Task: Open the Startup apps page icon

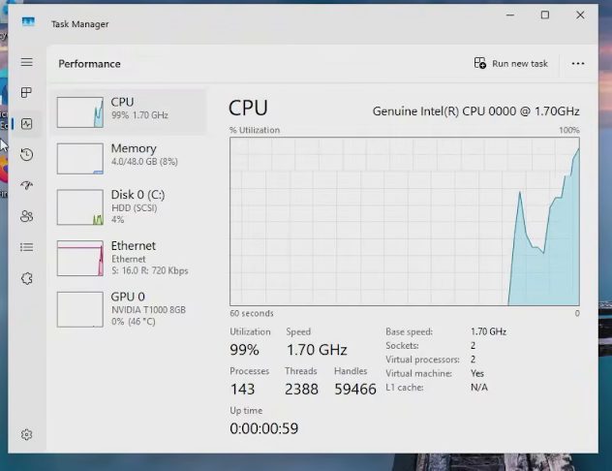Action: click(26, 185)
